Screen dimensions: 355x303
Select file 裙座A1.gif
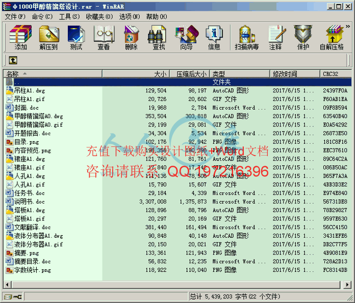point(30,167)
